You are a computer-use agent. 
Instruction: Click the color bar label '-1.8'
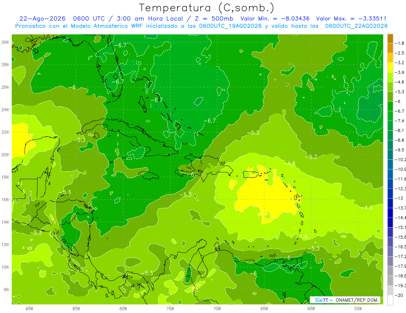coord(400,43)
